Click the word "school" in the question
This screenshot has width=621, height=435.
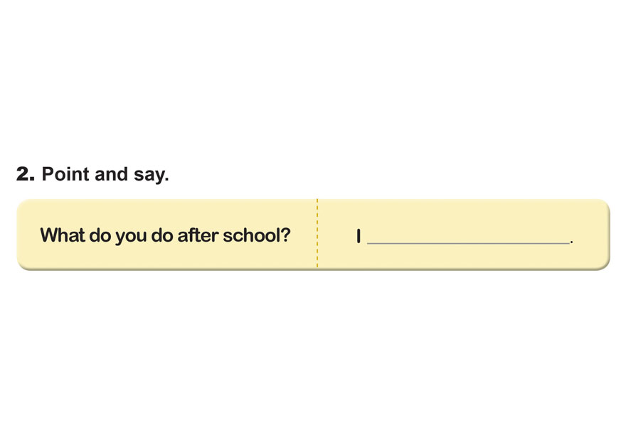coord(250,235)
